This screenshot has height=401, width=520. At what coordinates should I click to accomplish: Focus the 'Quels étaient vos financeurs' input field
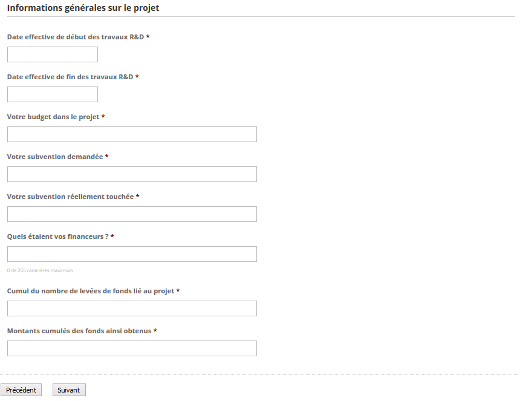(x=132, y=254)
